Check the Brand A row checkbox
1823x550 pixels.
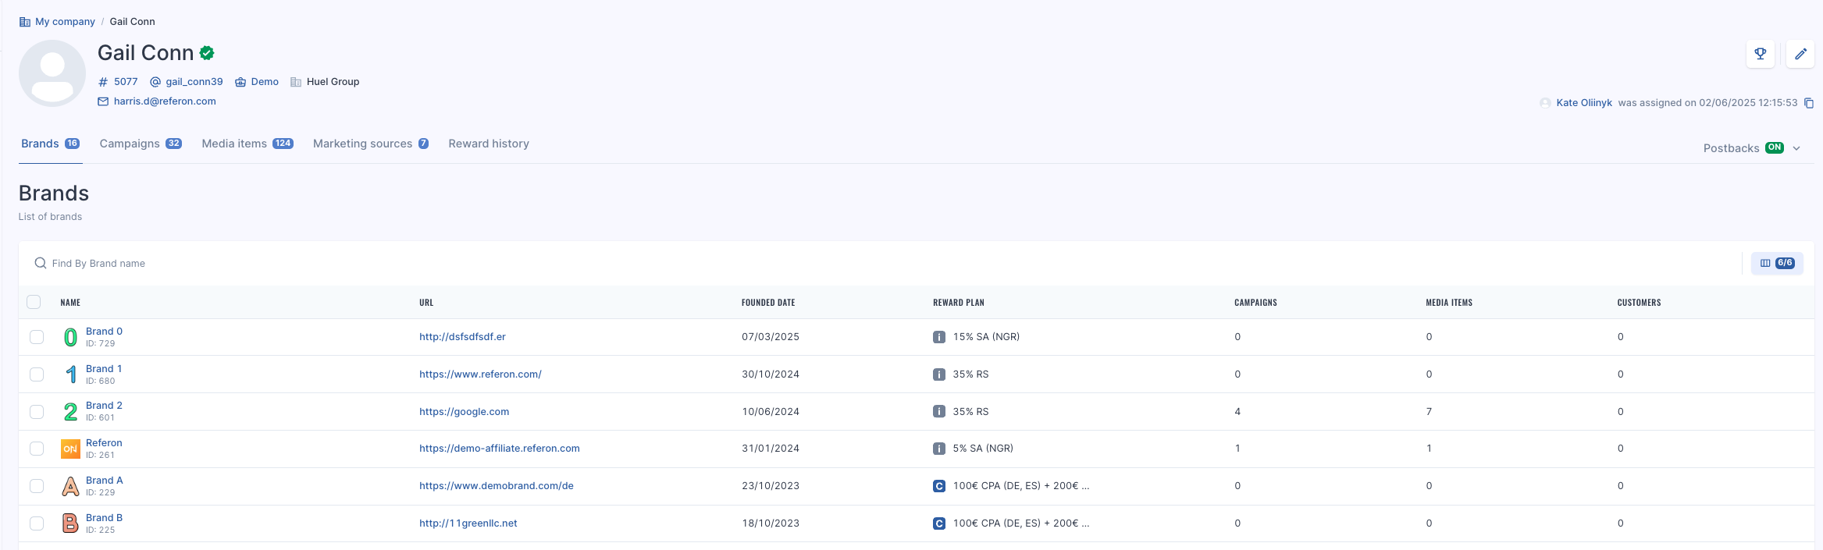pos(37,486)
